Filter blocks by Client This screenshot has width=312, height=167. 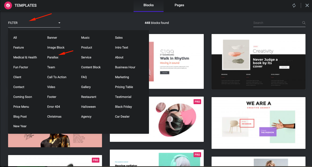(17, 77)
